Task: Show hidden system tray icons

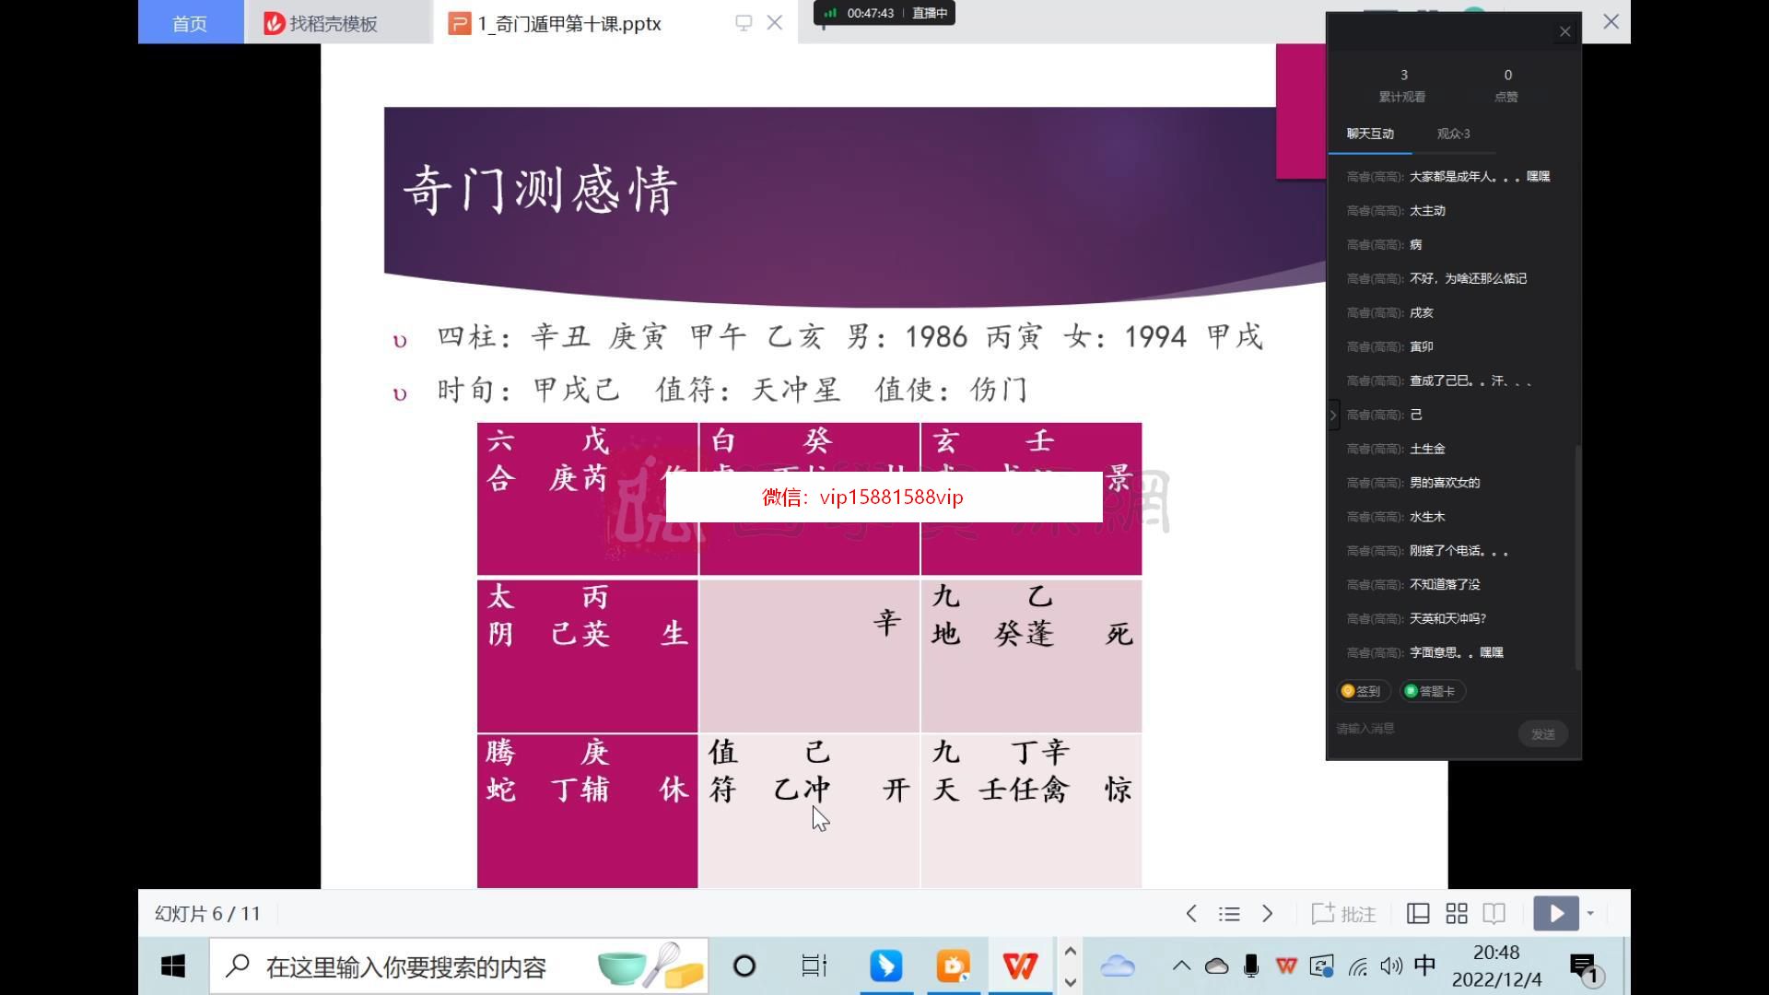Action: pos(1181,966)
